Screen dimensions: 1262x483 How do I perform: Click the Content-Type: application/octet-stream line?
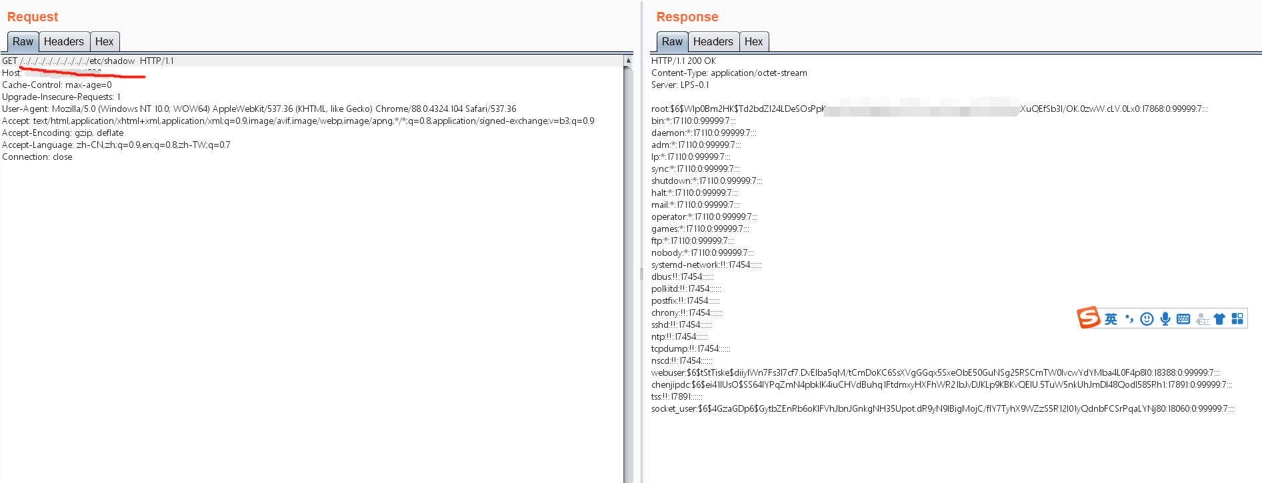tap(729, 73)
